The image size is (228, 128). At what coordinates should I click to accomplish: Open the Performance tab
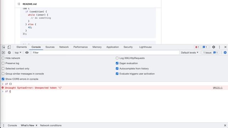click(x=81, y=47)
